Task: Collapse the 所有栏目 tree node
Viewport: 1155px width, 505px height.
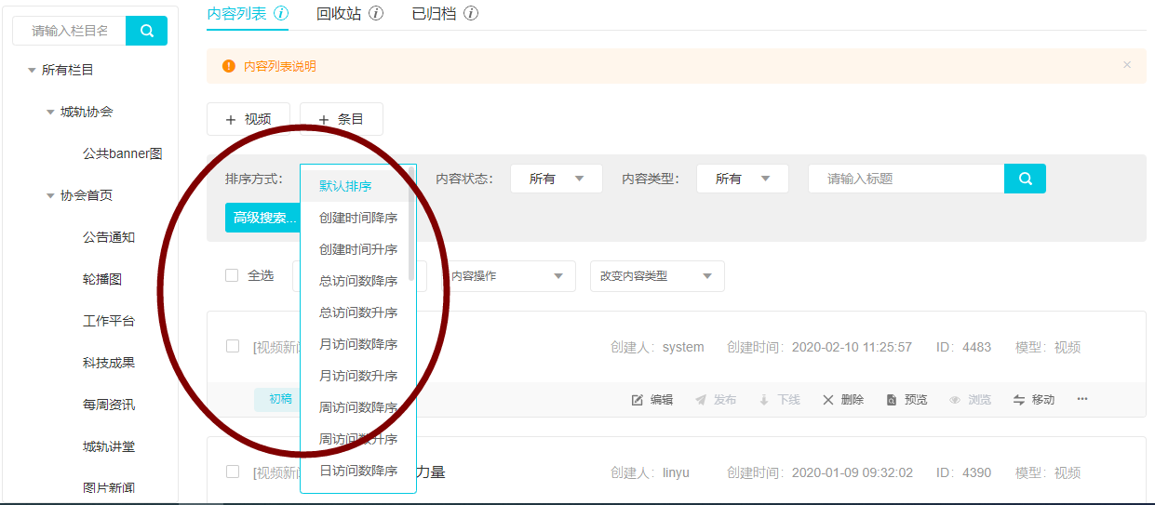Action: coord(32,70)
